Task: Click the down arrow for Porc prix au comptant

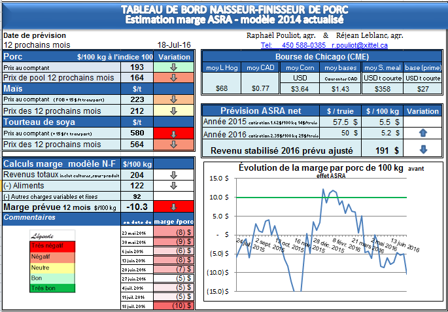Action: 174,67
